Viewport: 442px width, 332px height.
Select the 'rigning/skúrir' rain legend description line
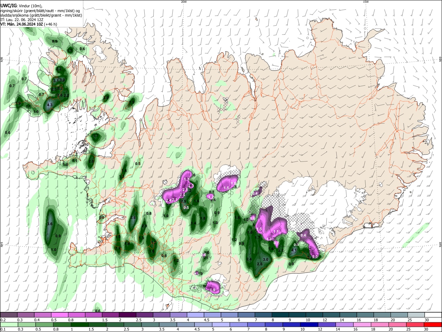tap(40, 11)
